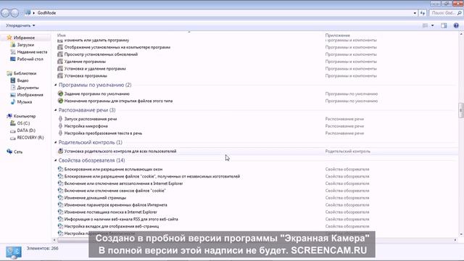Select Избранное in the navigation pane
Viewport: 464px width, 261px height.
24,38
